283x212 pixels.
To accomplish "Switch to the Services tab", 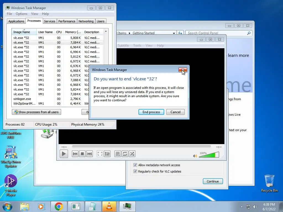I will (49, 21).
